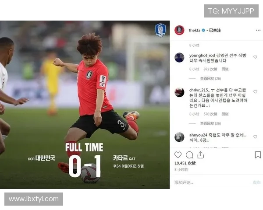Focus the 添加评论 comment input field
The width and height of the screenshot is (263, 210).
tap(212, 182)
